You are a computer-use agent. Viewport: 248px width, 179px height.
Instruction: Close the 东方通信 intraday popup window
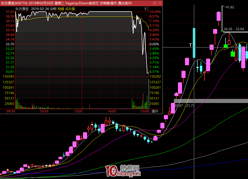tap(160, 3)
